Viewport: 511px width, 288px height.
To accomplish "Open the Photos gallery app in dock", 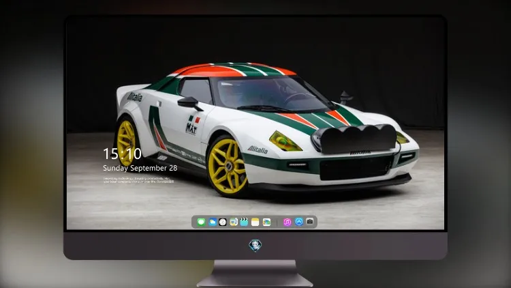I will pos(266,222).
